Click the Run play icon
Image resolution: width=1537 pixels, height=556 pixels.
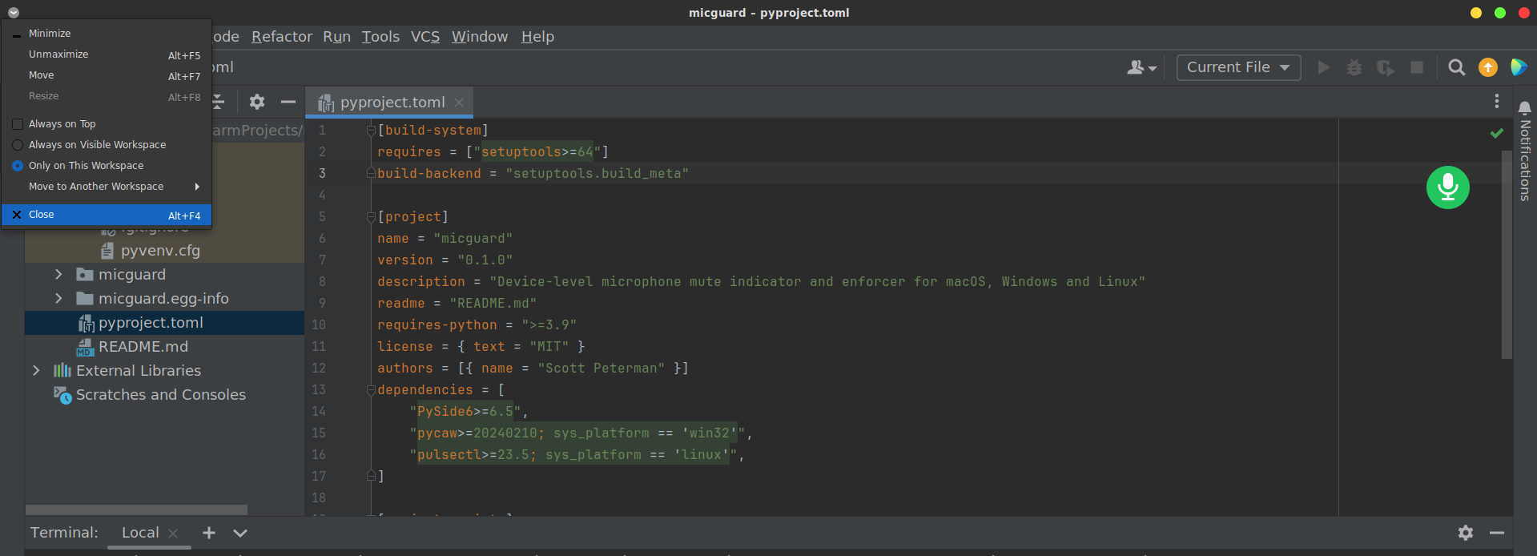click(1323, 67)
